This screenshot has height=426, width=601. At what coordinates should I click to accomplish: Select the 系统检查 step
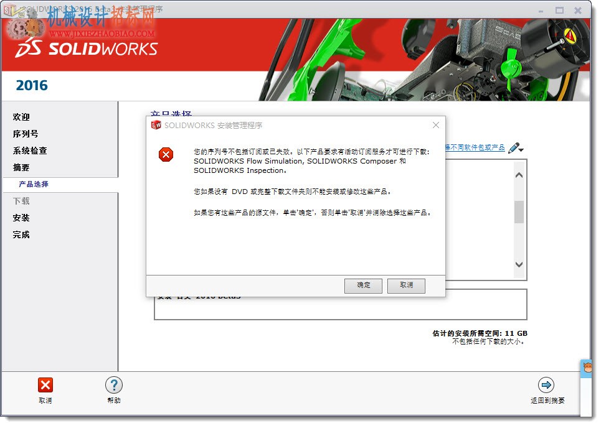click(30, 150)
